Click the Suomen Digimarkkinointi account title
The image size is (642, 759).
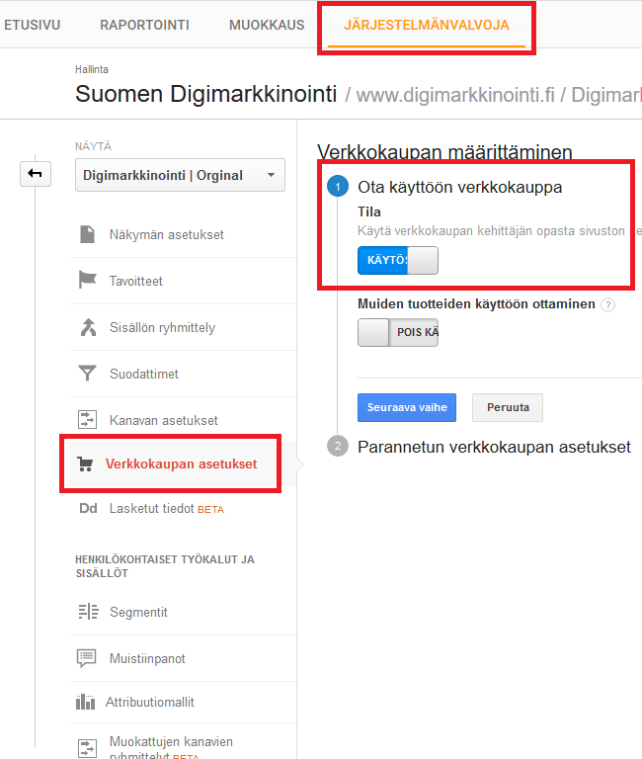(205, 94)
